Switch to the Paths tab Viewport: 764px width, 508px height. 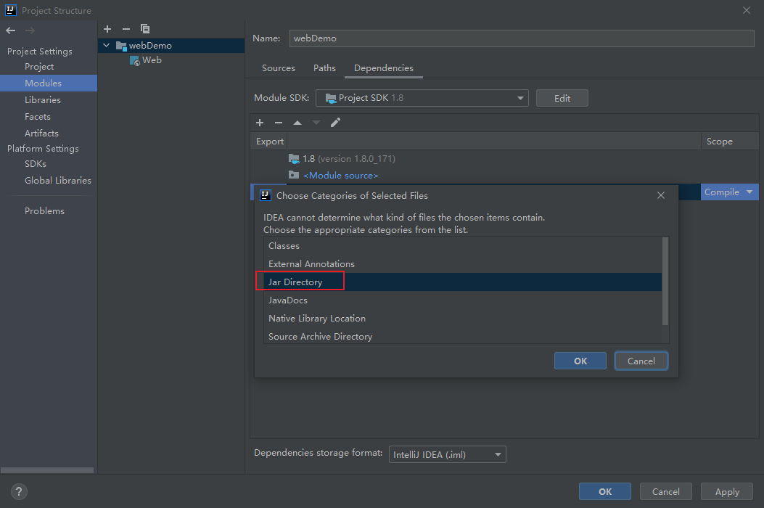point(324,68)
